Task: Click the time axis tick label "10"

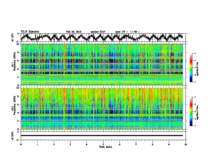Action: coord(186,144)
